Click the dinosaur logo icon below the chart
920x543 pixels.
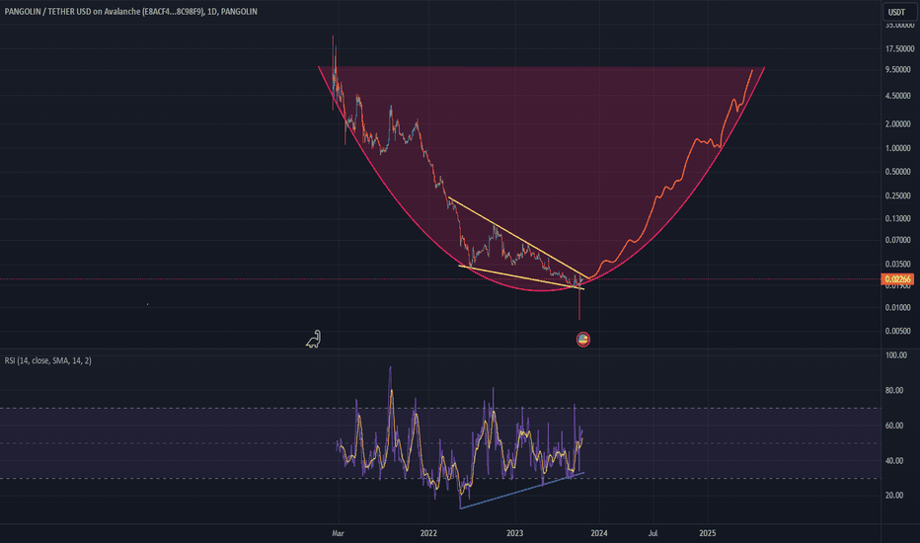point(313,339)
